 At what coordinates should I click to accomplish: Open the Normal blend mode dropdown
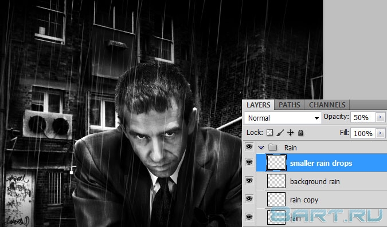click(x=283, y=118)
